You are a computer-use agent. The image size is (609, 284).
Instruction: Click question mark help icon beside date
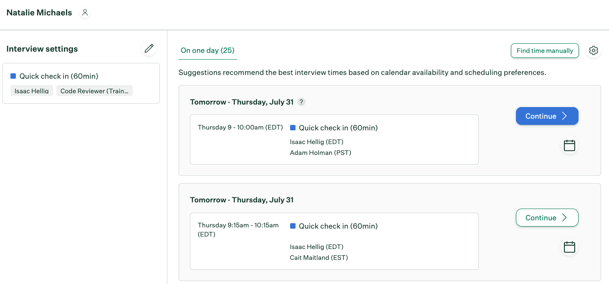(301, 102)
